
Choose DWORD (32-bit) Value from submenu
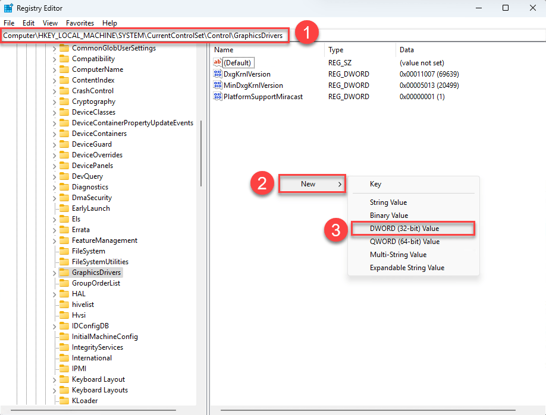(404, 229)
